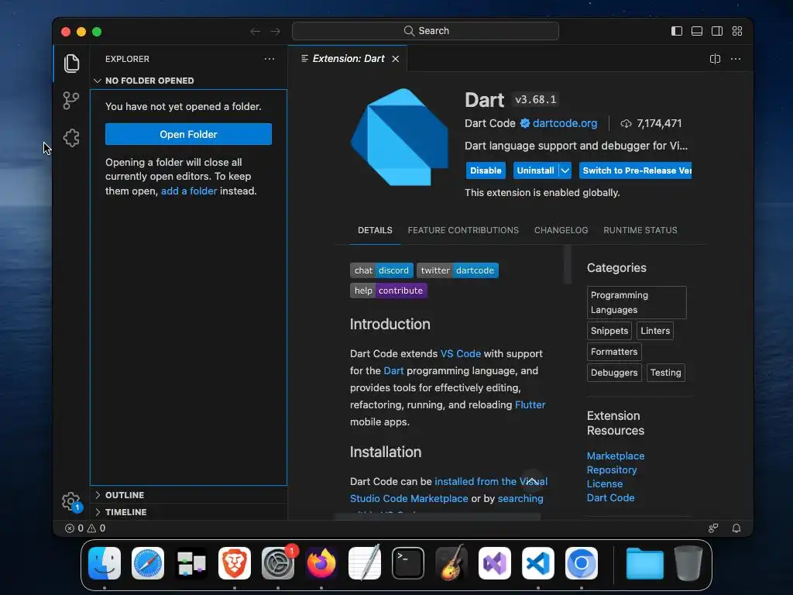
Task: Open the Flutter link
Action: pos(530,404)
